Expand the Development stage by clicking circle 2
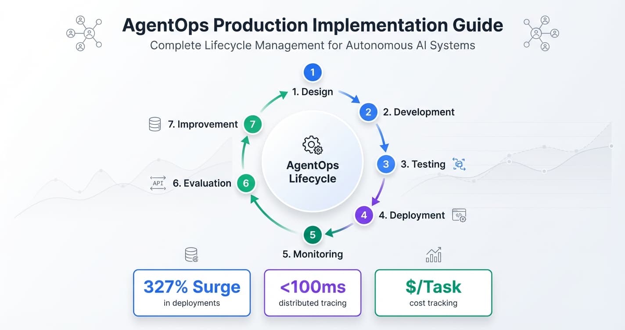 [x=368, y=112]
